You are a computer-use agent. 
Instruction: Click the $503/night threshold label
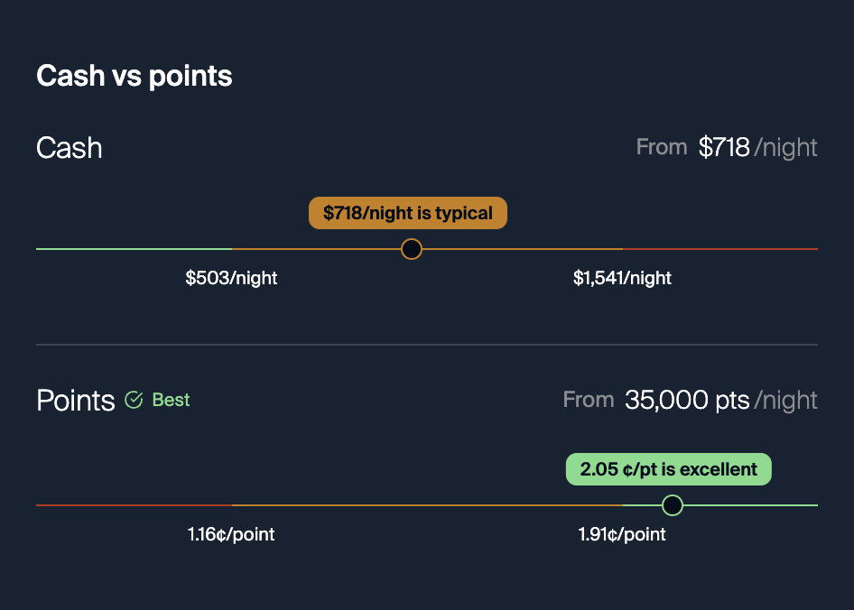[231, 278]
